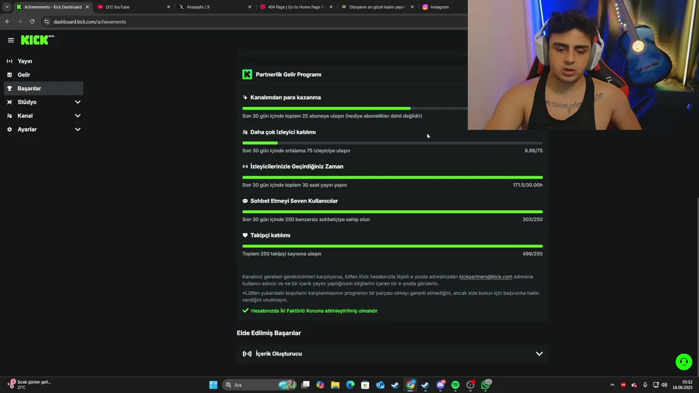Open the hamburger menu beside Kick logo

[10, 40]
